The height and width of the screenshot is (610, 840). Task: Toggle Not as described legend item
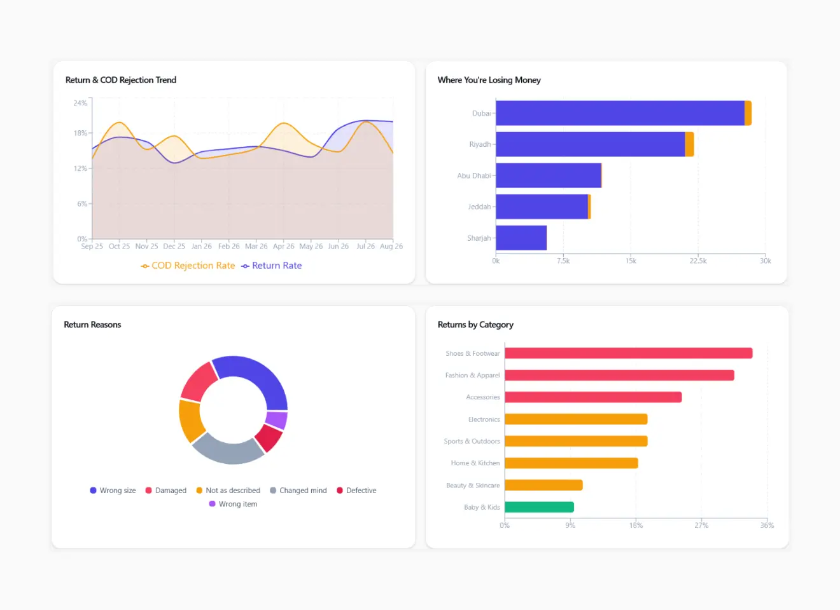click(x=228, y=491)
